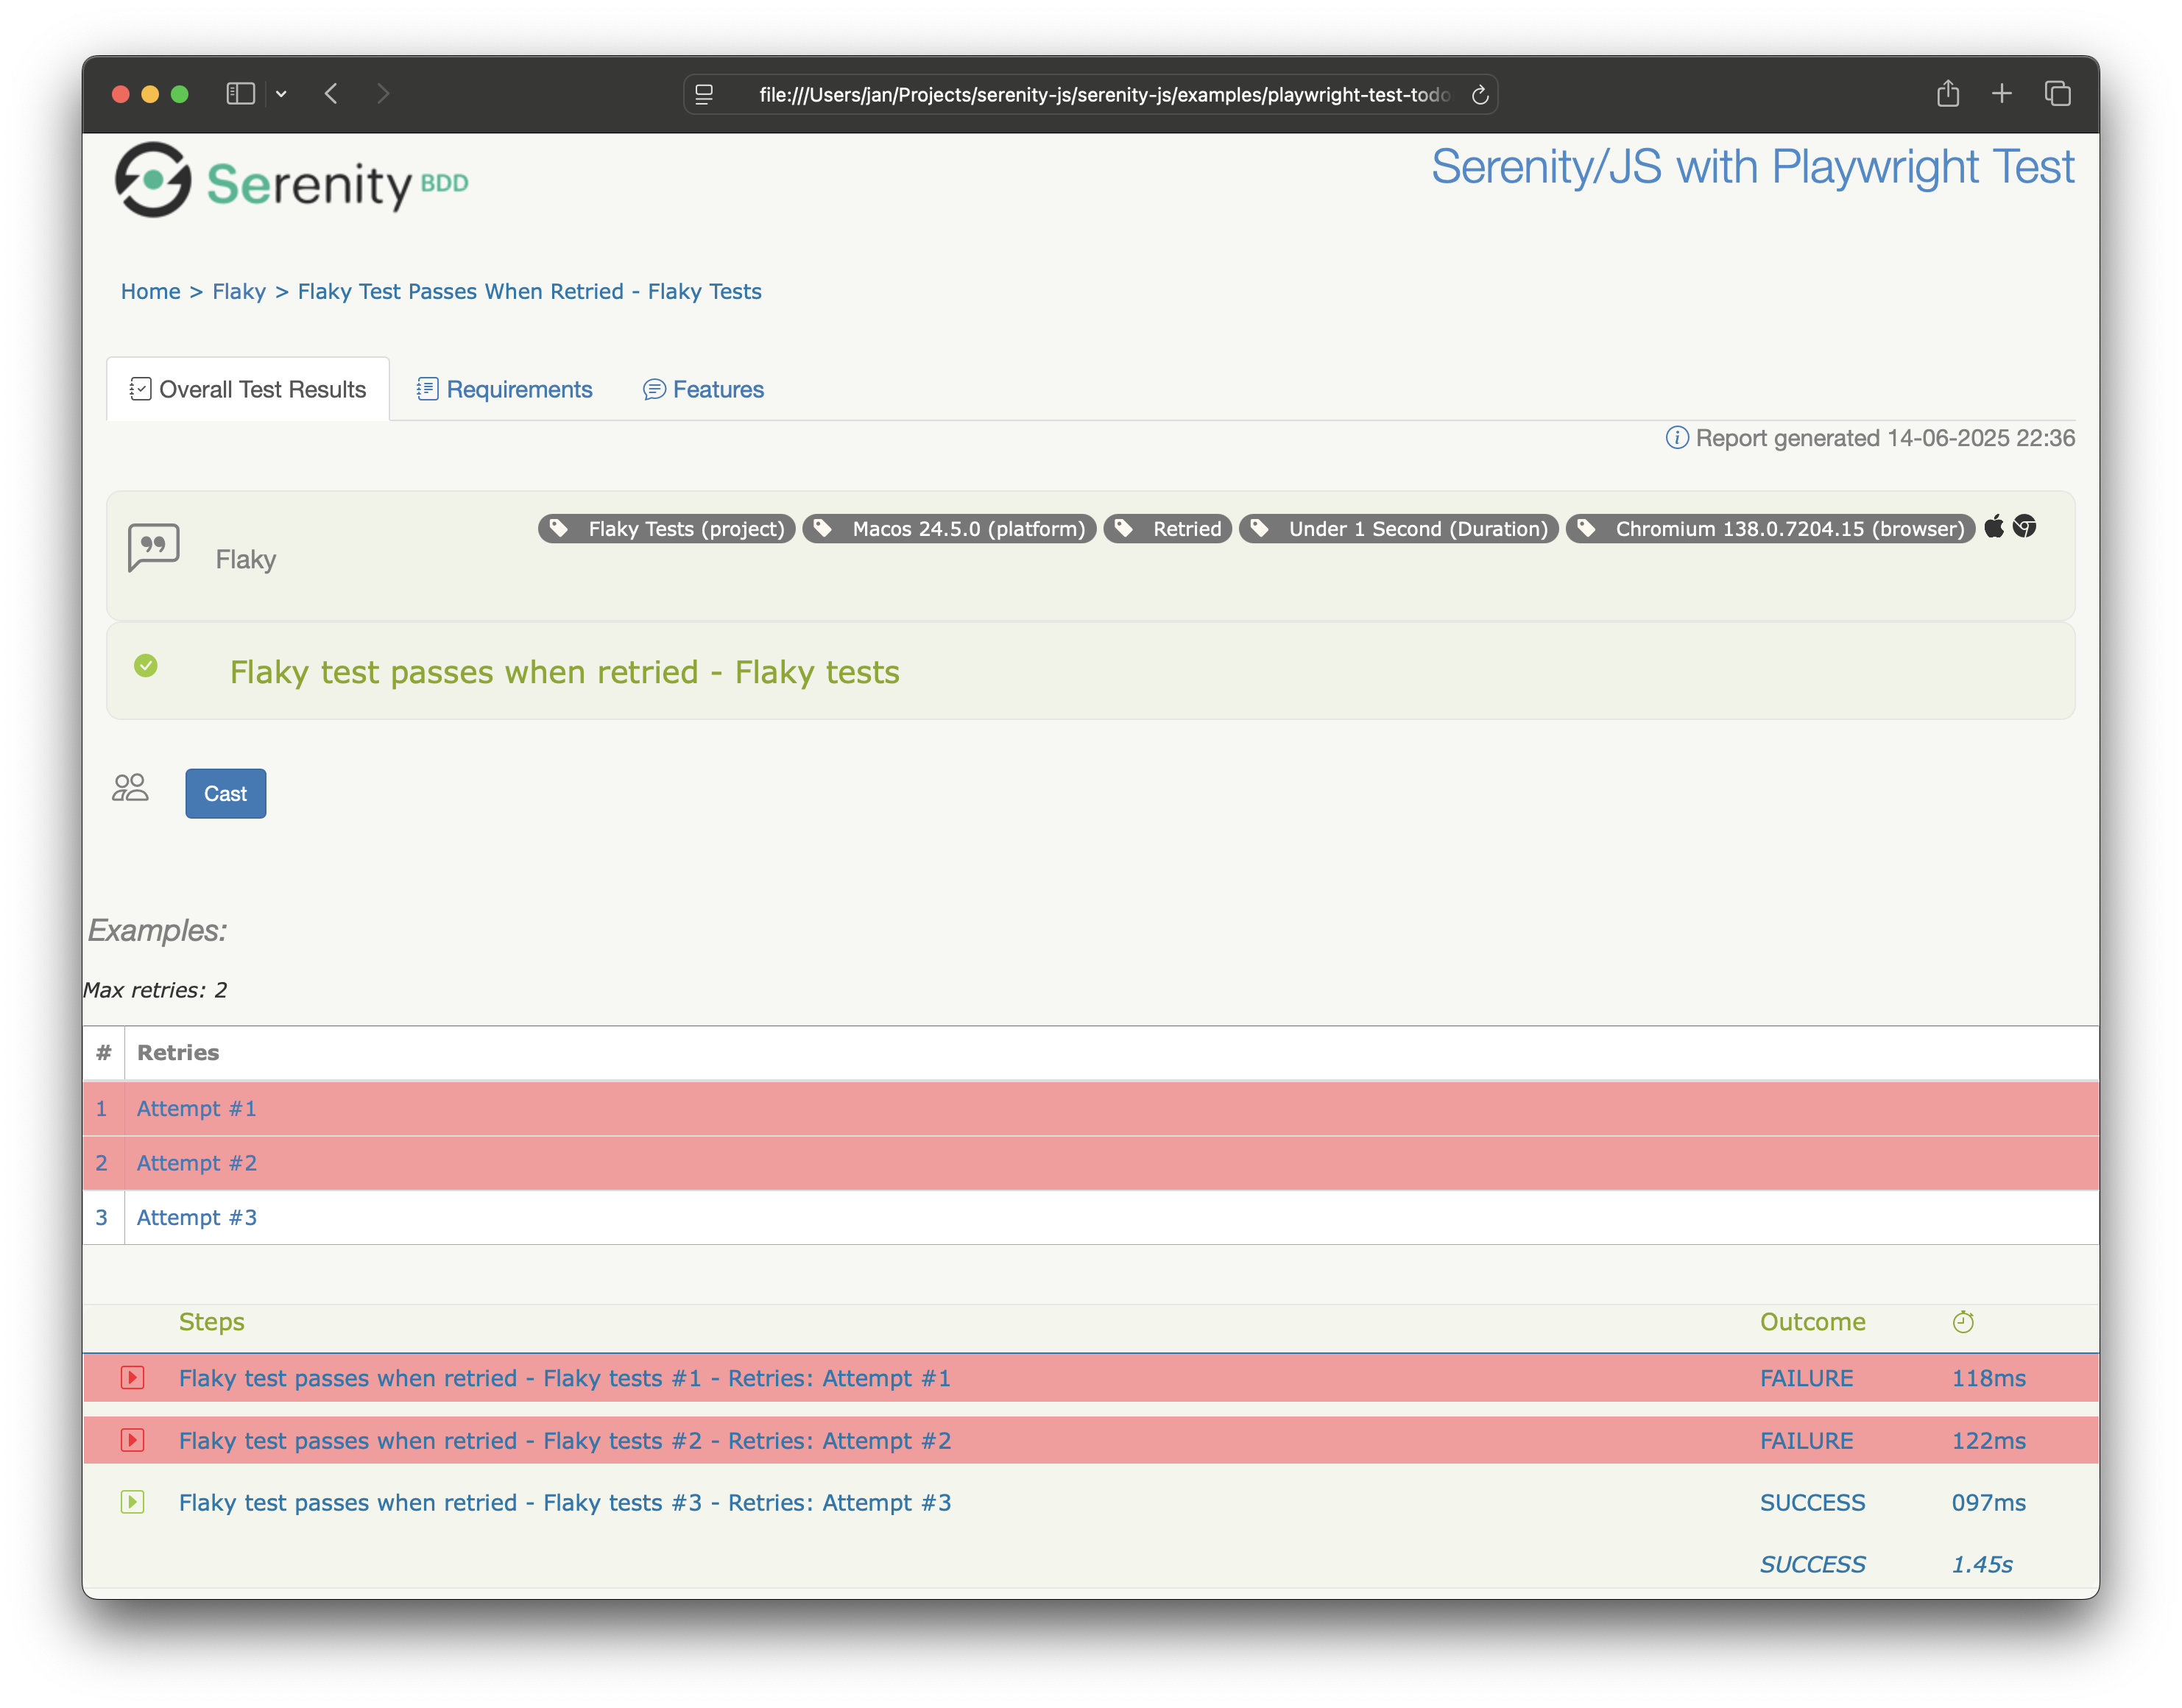
Task: Switch to the Requirements tab
Action: (x=505, y=389)
